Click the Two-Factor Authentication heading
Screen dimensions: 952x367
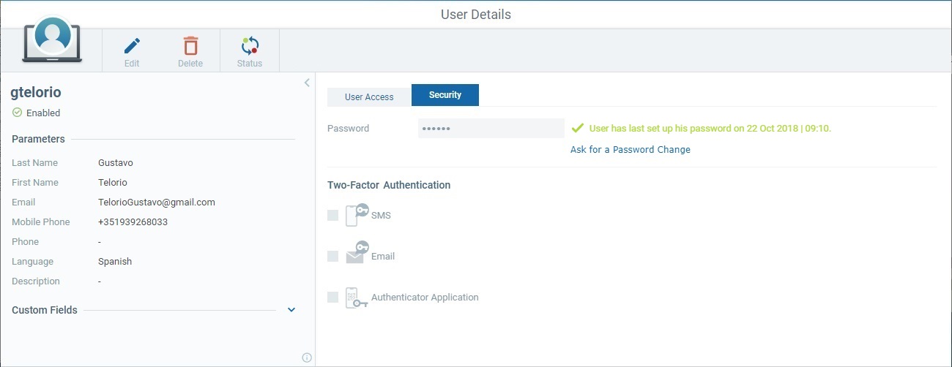click(x=389, y=185)
